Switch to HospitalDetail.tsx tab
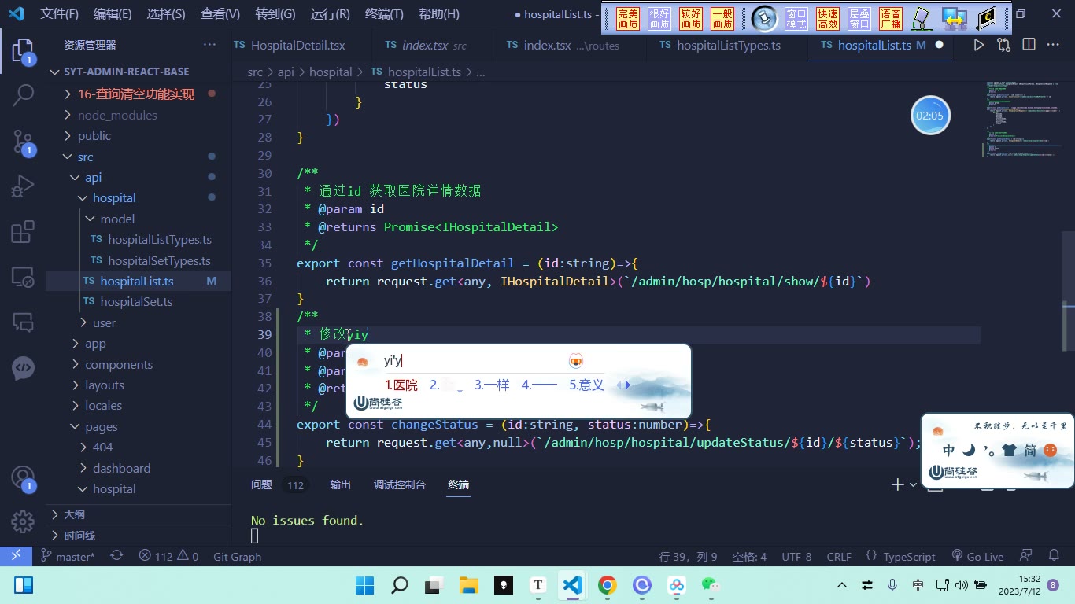Screen dimensions: 1075x604 298,46
